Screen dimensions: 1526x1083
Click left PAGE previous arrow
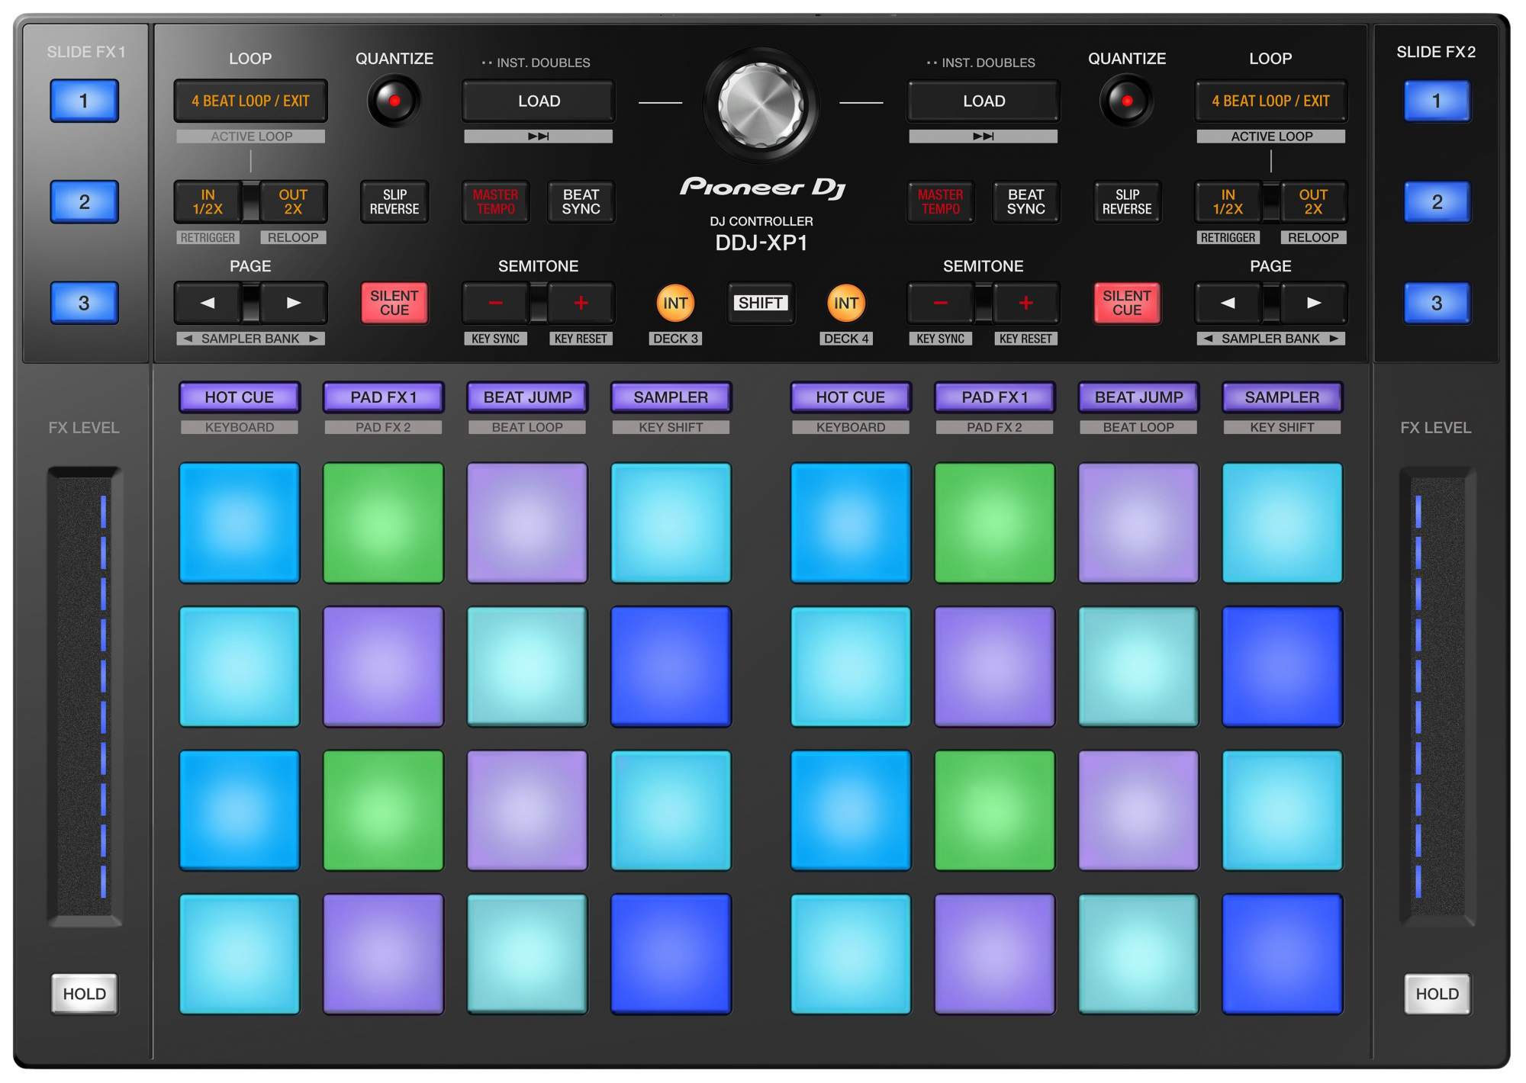coord(208,303)
